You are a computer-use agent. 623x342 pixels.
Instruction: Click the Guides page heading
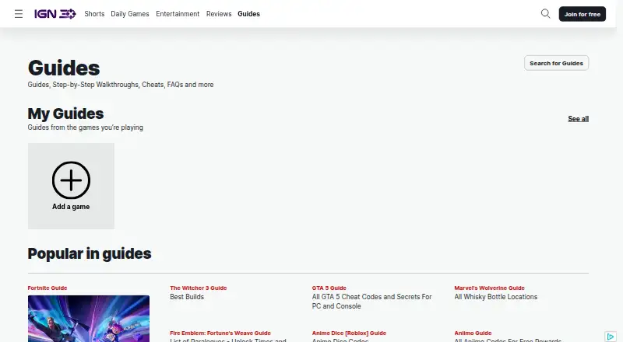64,68
